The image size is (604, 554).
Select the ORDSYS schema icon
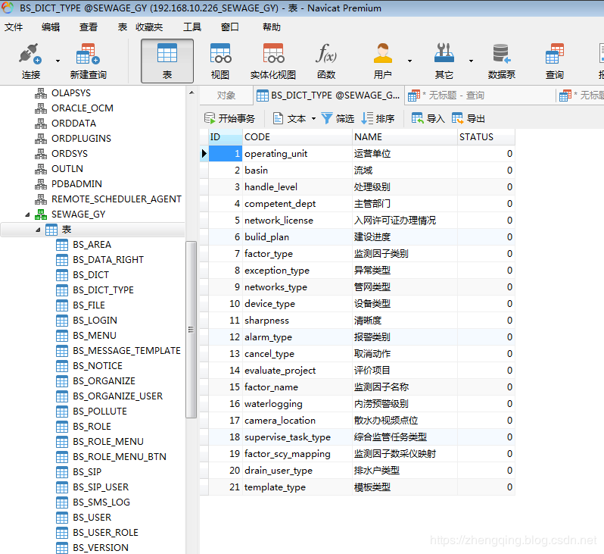[x=41, y=154]
